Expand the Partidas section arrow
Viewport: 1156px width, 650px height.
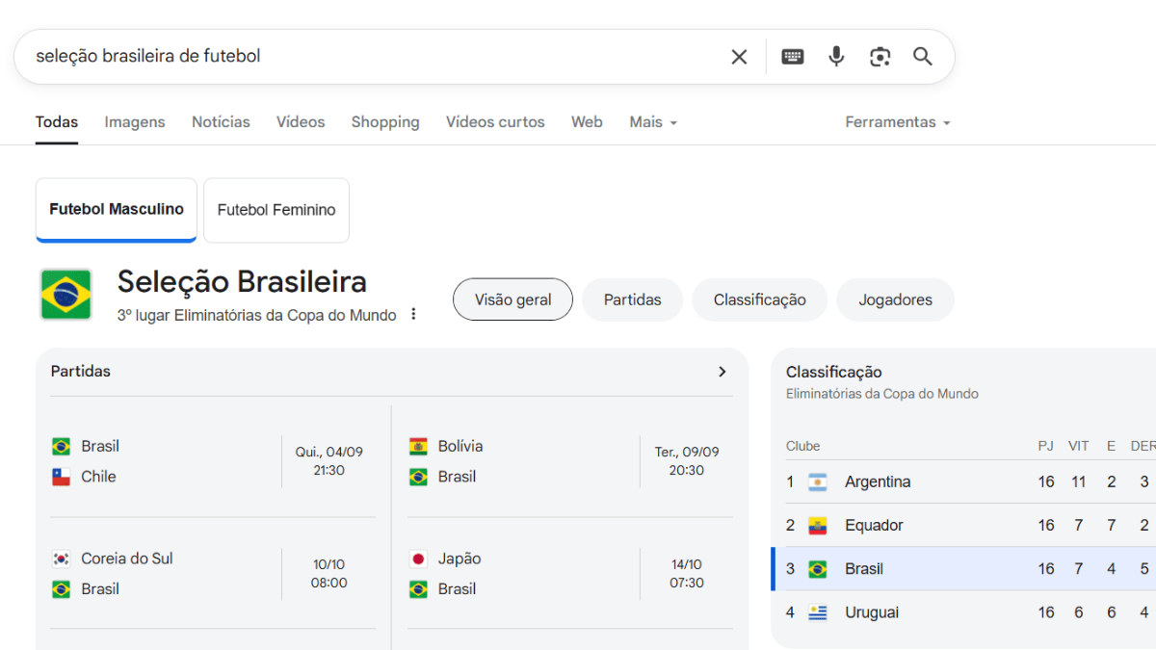click(722, 372)
